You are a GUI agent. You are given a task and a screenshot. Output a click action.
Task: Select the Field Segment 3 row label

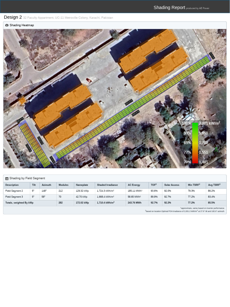point(14,197)
